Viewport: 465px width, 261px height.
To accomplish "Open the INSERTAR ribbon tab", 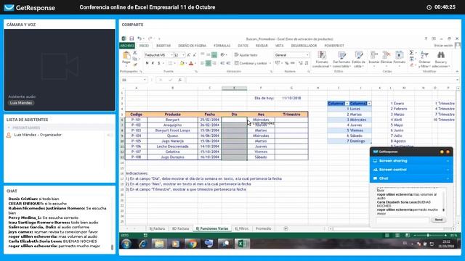I will (163, 46).
